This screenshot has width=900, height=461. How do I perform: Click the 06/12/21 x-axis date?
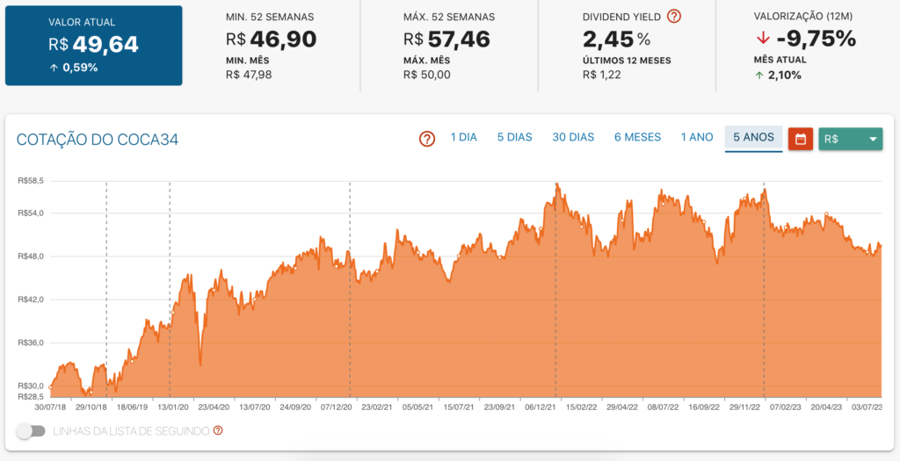(x=541, y=407)
